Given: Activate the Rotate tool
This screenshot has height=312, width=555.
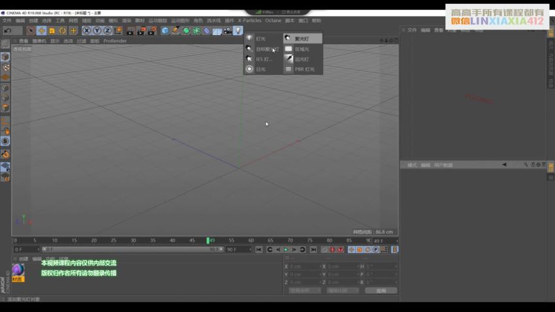Looking at the screenshot, I should (x=63, y=31).
